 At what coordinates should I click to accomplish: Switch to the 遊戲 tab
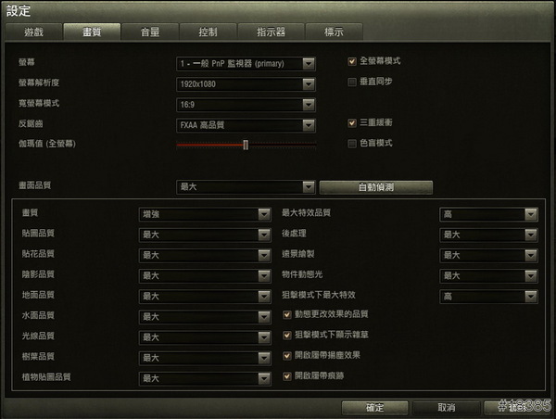pyautogui.click(x=34, y=32)
